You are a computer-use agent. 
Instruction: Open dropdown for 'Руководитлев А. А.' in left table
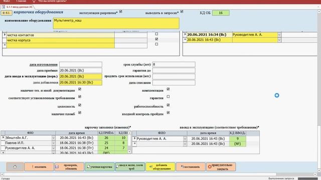pos(54,148)
